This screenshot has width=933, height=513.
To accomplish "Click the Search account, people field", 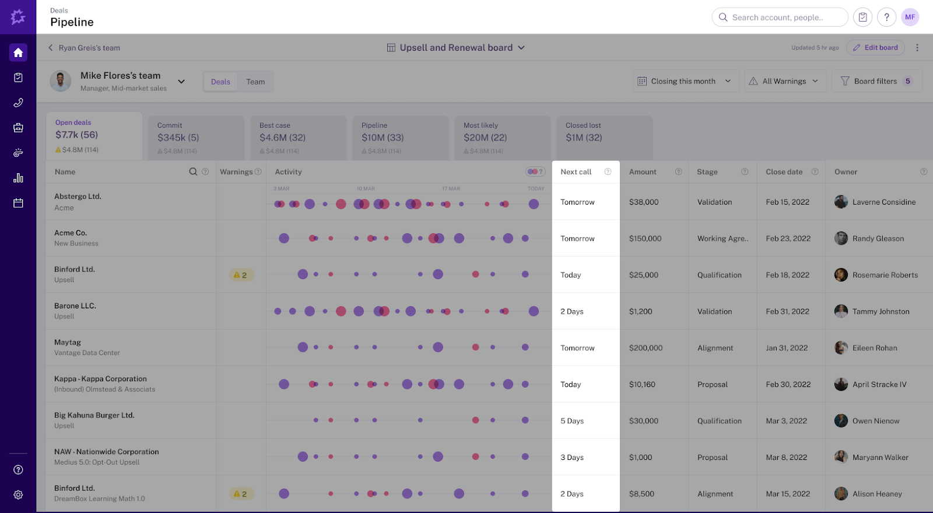I will (x=780, y=17).
